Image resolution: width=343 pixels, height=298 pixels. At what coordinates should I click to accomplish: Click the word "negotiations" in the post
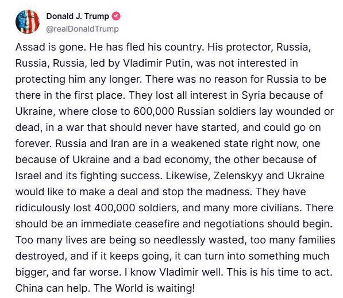coord(233,224)
